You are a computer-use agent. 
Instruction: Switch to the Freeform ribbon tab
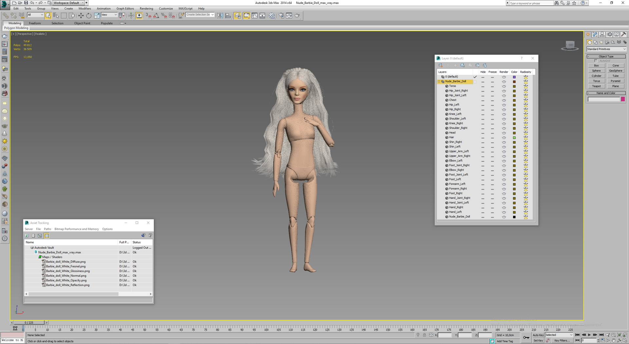pyautogui.click(x=35, y=23)
